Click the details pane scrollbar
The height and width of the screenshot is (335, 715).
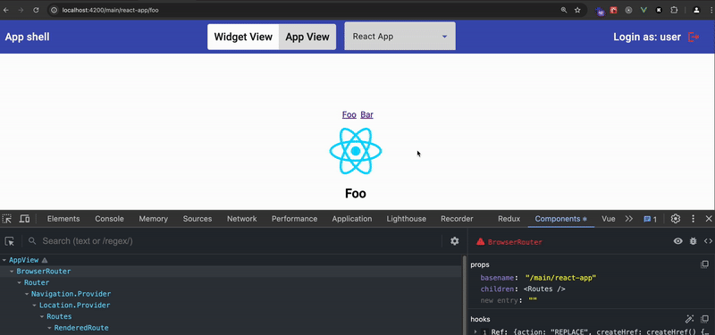point(466,295)
